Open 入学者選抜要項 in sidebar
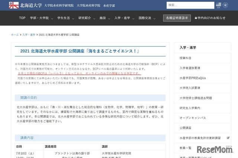The height and width of the screenshot is (158, 238). (190, 68)
